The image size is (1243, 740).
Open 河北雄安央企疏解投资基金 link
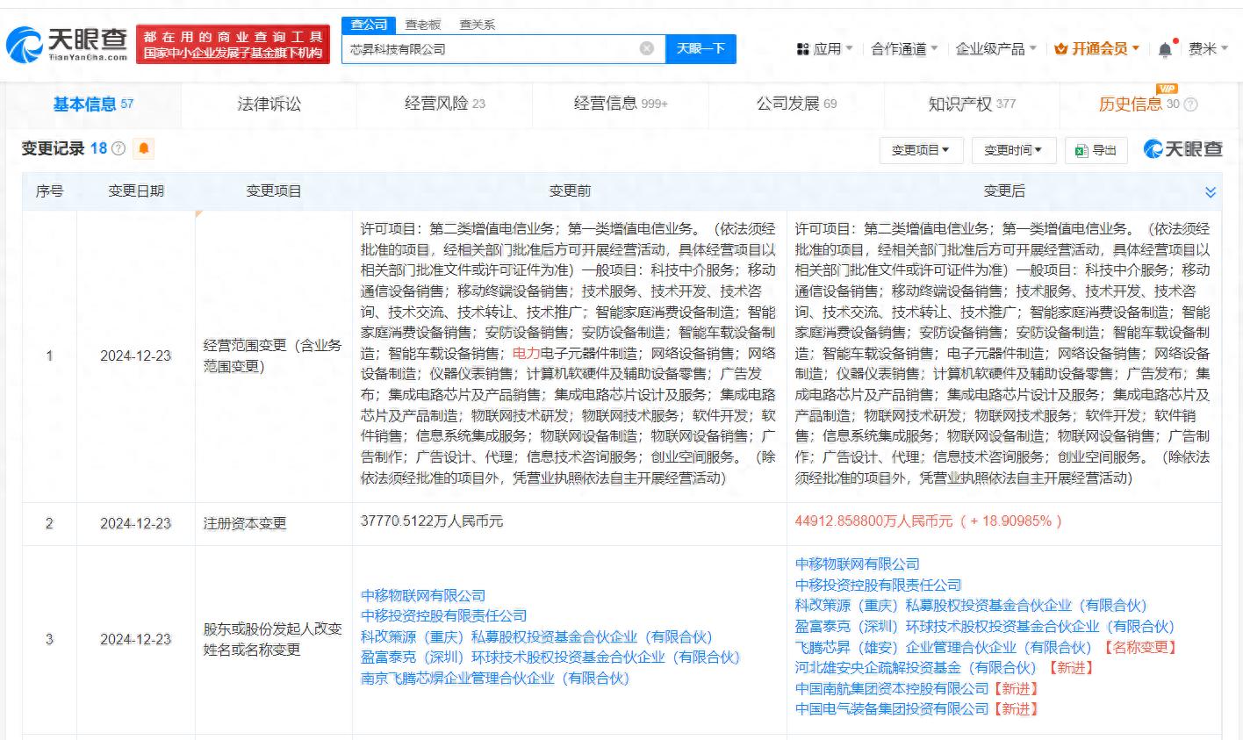(916, 667)
